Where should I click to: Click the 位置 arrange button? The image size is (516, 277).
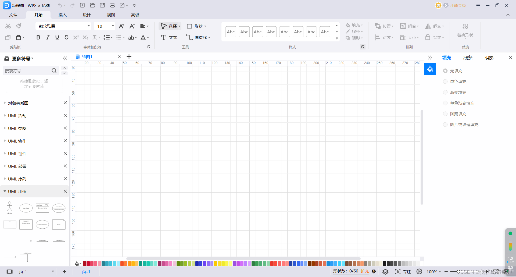(x=384, y=26)
